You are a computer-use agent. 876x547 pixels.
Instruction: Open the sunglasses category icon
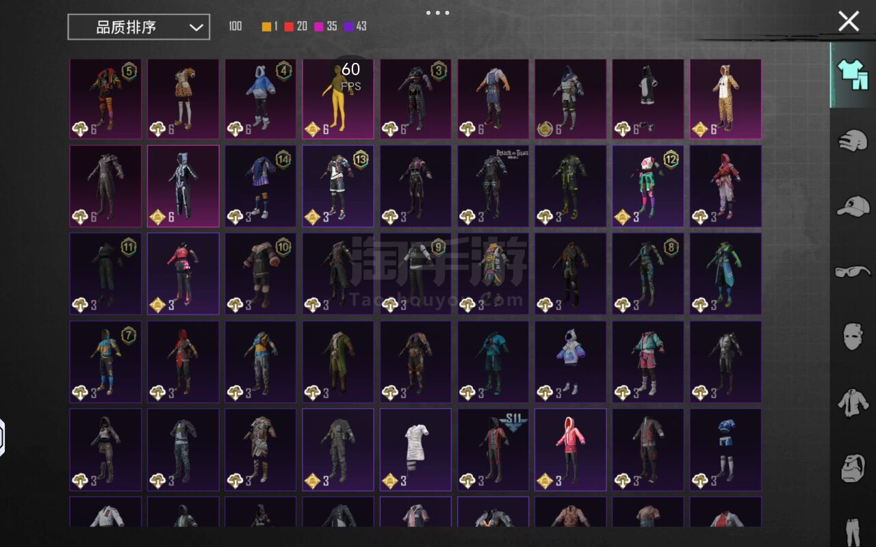(853, 271)
